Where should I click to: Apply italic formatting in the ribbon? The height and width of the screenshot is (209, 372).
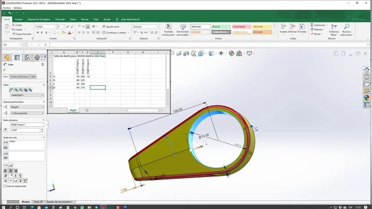42,33
